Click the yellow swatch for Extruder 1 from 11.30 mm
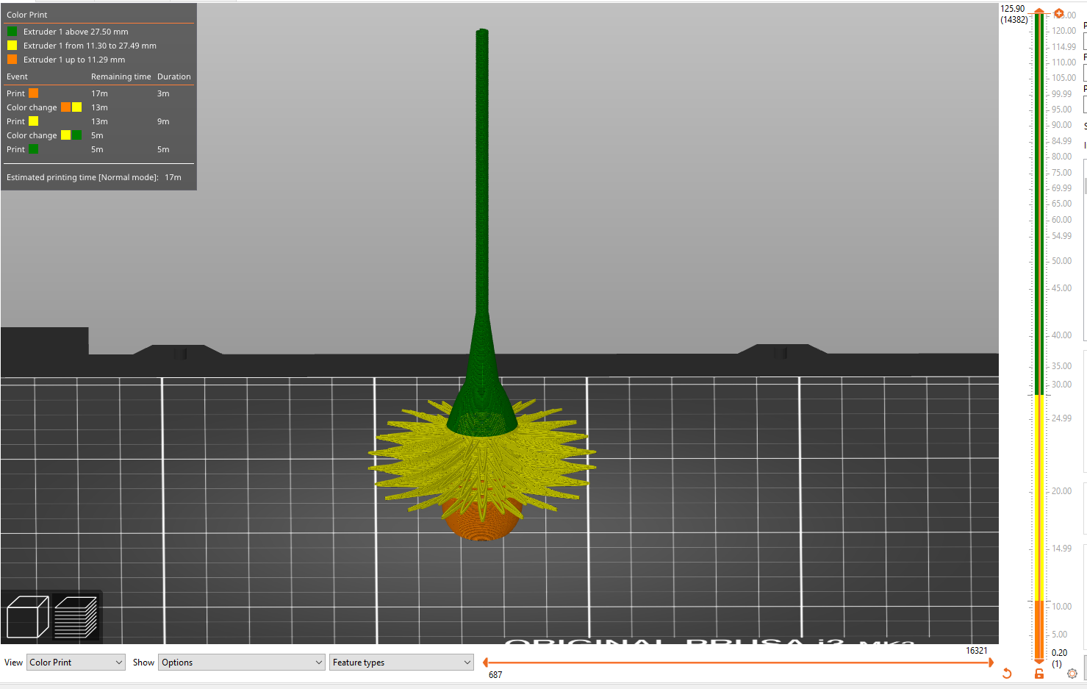The height and width of the screenshot is (689, 1087). pyautogui.click(x=12, y=46)
